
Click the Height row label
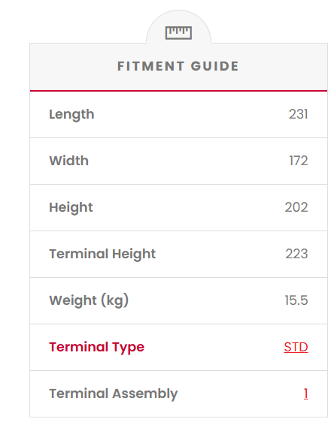point(71,208)
